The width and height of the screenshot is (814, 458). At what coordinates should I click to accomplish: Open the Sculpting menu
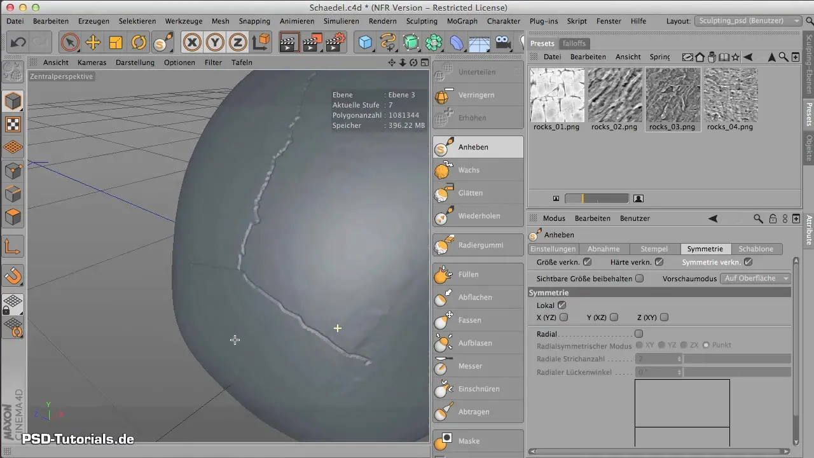(x=422, y=21)
